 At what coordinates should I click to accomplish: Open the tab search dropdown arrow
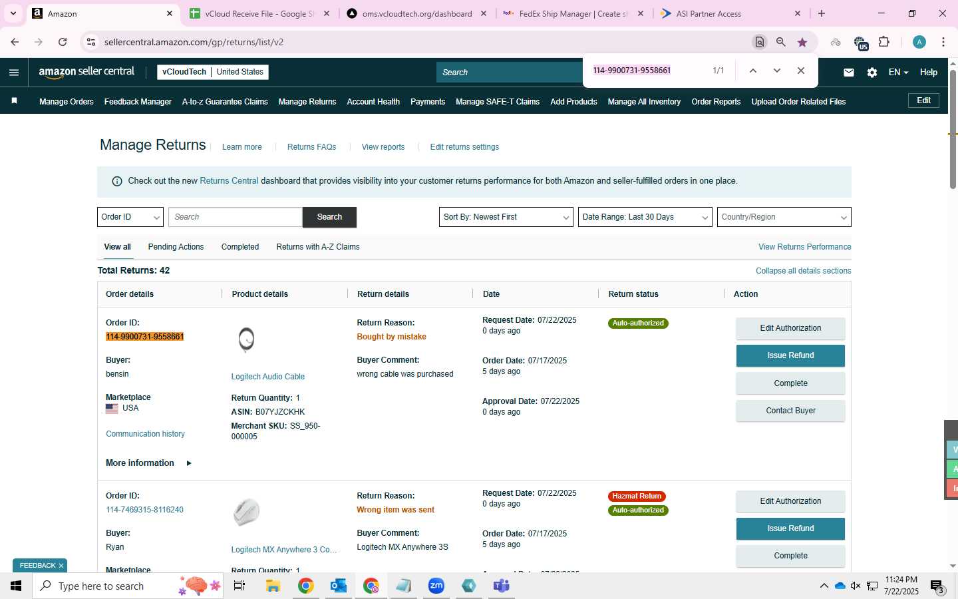(x=13, y=13)
